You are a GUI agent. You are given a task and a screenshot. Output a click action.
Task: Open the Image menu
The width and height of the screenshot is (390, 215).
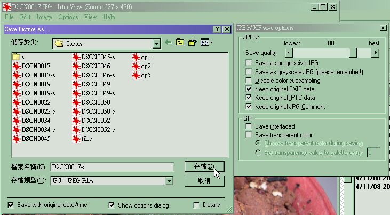(44, 17)
